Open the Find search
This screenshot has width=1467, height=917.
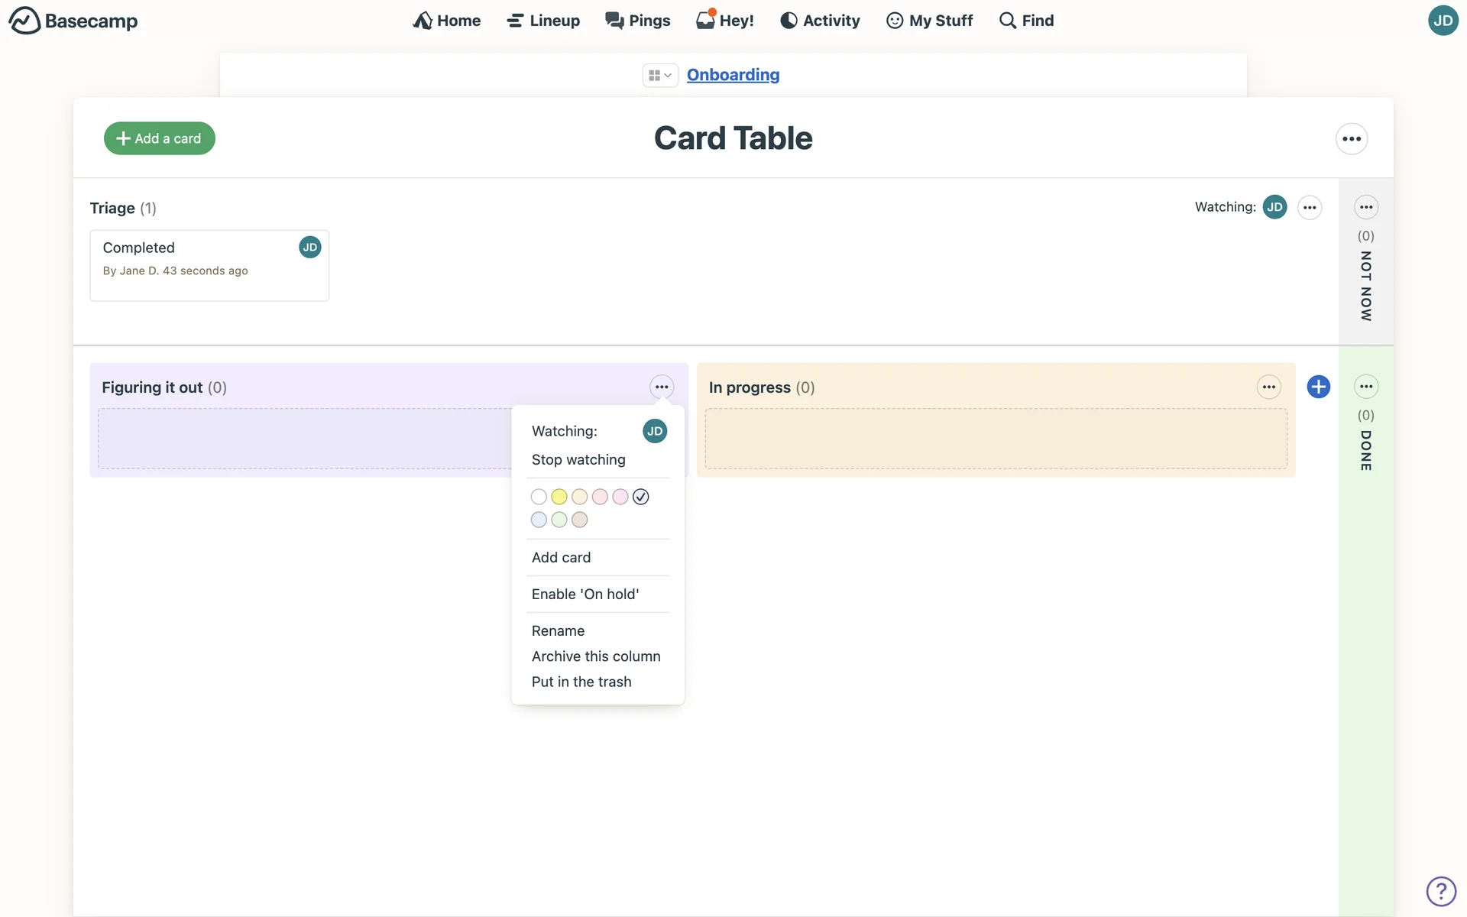[x=1026, y=21]
